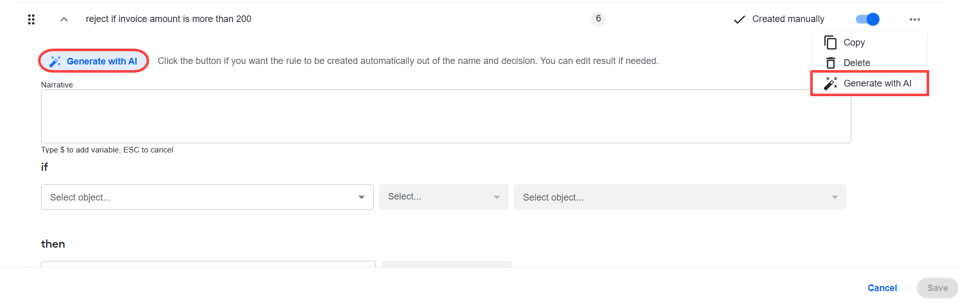Toggle the rule enabled switch off

868,19
